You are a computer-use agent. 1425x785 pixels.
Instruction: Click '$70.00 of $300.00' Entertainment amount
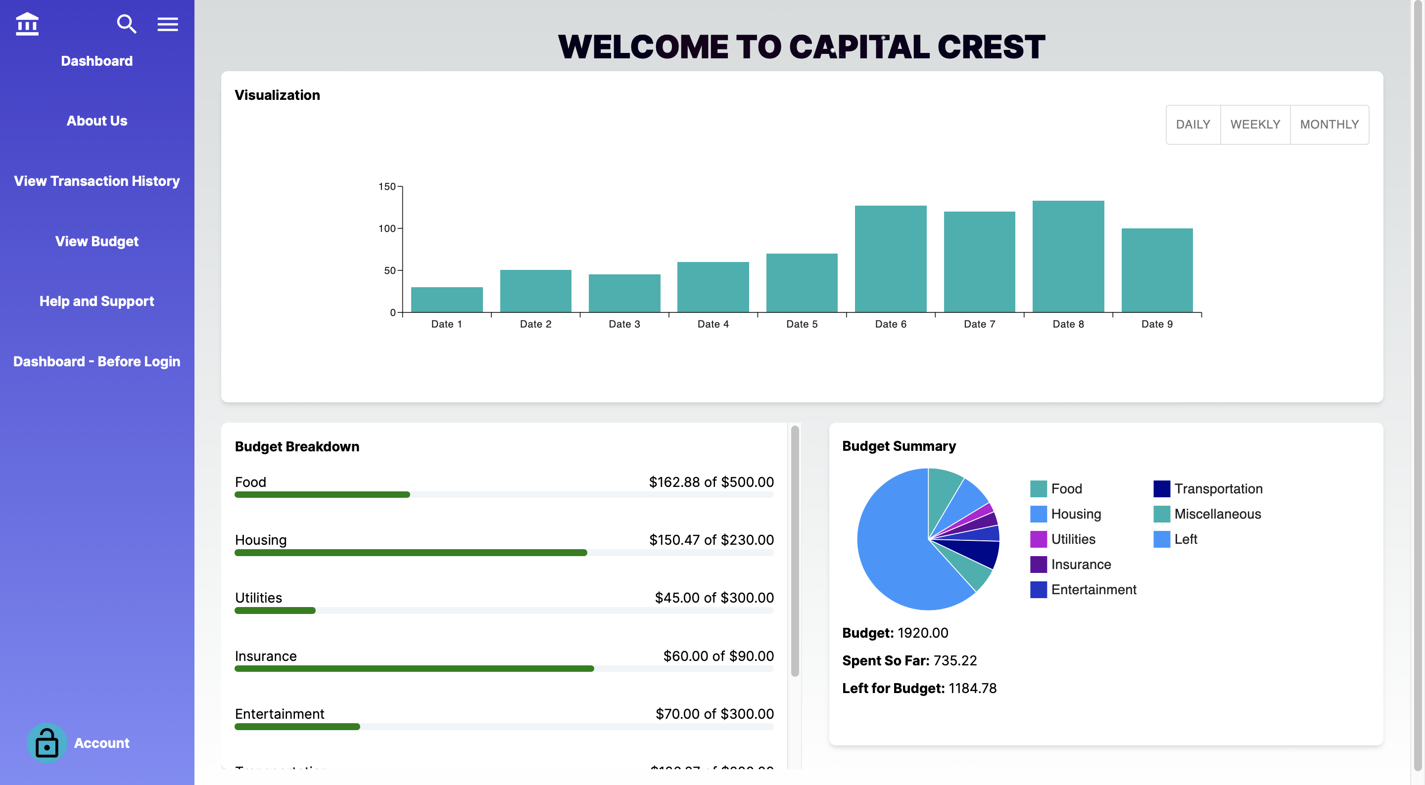click(714, 714)
